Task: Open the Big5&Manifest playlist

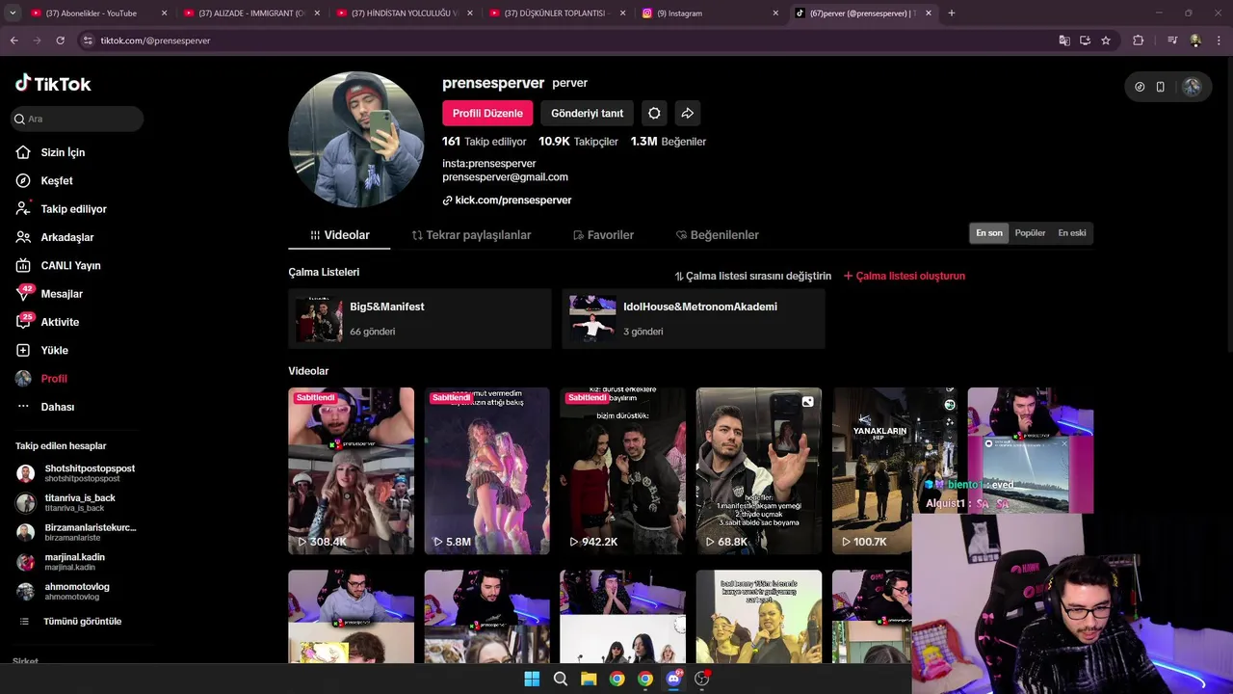Action: [x=420, y=319]
